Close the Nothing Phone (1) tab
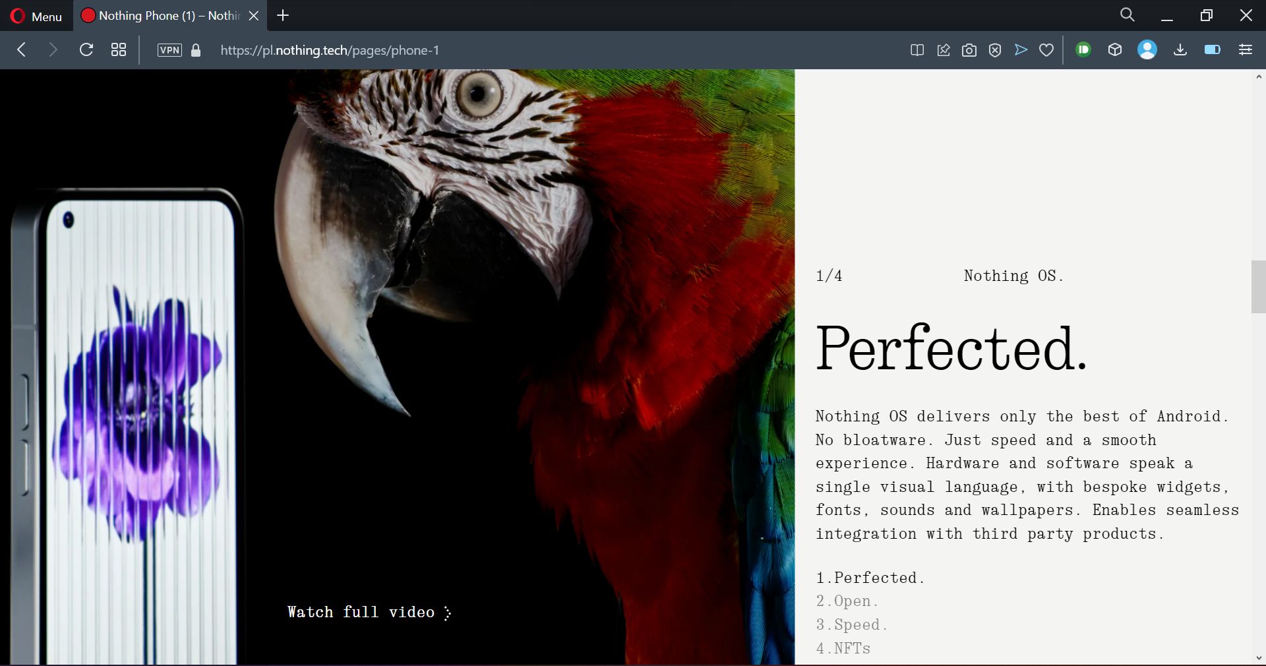The width and height of the screenshot is (1266, 666). [254, 16]
